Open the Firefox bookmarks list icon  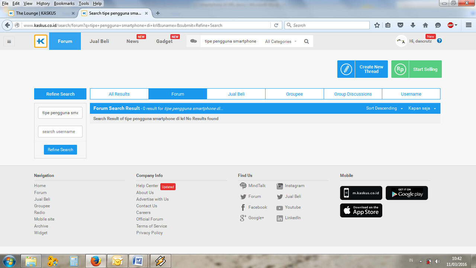pyautogui.click(x=388, y=25)
